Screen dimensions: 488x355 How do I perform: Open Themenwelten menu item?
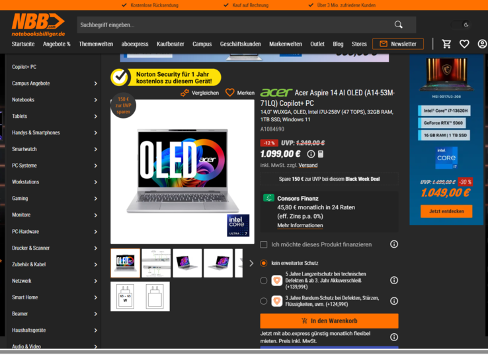point(96,44)
